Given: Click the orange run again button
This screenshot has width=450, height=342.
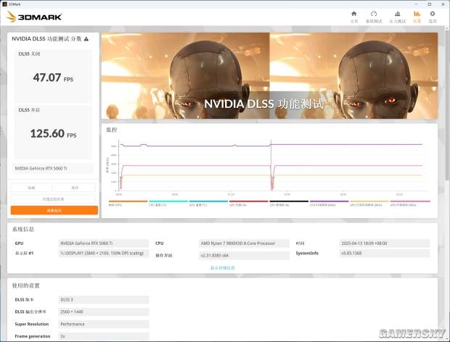Looking at the screenshot, I should click(x=54, y=210).
